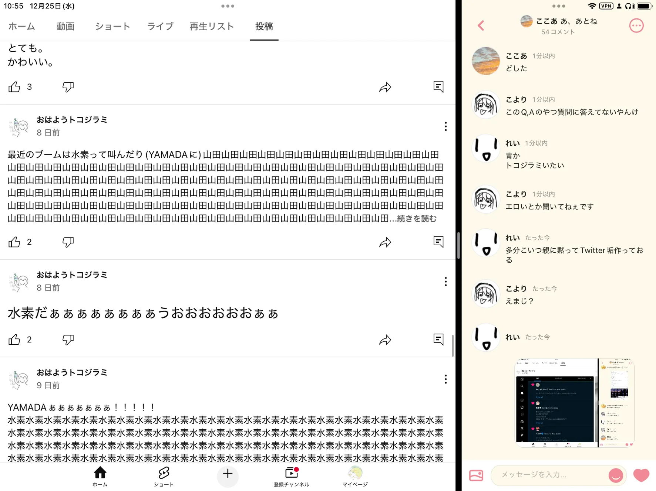Open ショート in bottom navigation
This screenshot has width=656, height=491.
tap(164, 477)
